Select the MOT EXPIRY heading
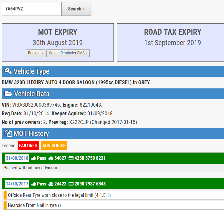Screen dimensions: 224x224 point(58,32)
